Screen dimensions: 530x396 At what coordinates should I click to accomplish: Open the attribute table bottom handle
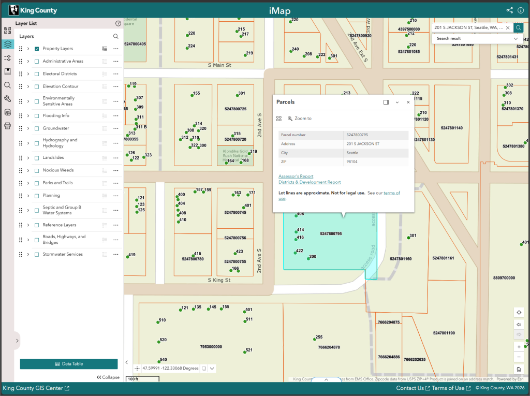[326, 379]
